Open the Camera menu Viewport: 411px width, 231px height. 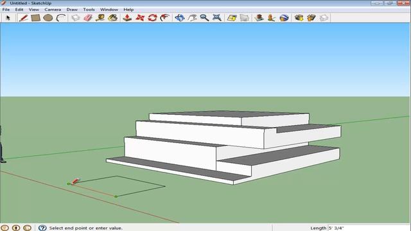[53, 10]
